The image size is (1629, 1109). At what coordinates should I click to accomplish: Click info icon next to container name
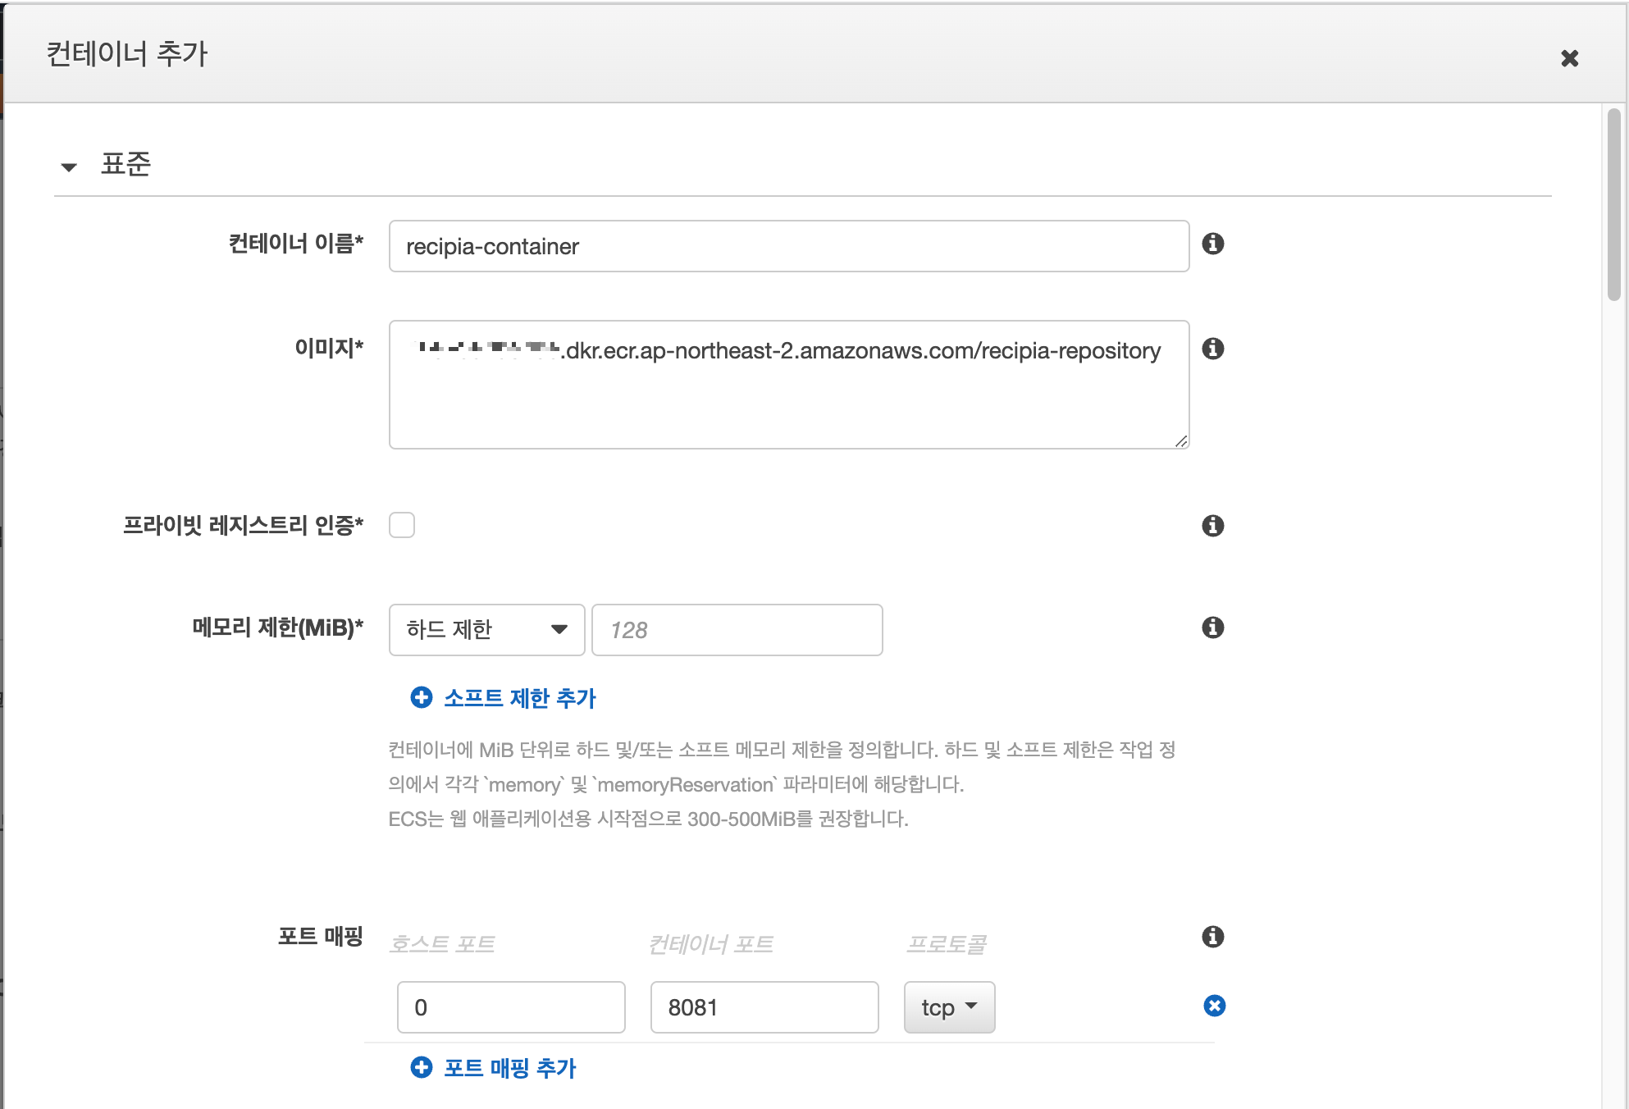point(1212,244)
